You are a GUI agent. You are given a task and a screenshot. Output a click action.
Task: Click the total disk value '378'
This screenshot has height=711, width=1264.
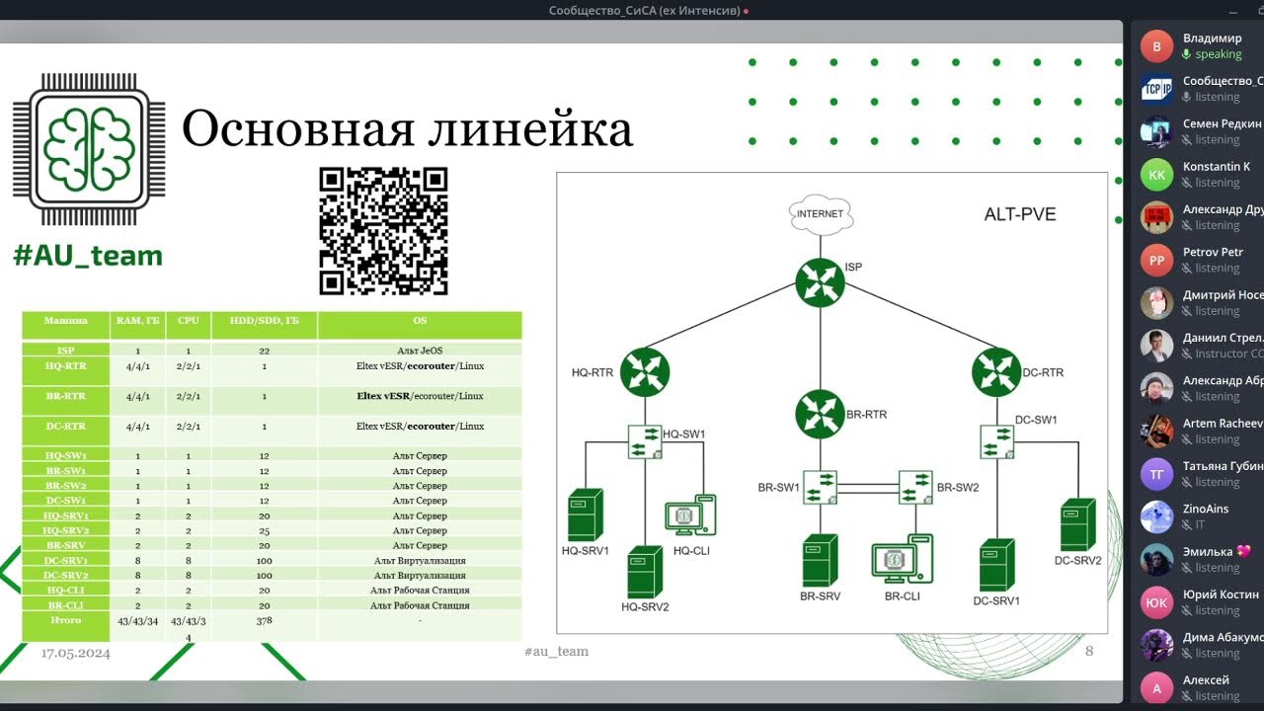coord(264,620)
